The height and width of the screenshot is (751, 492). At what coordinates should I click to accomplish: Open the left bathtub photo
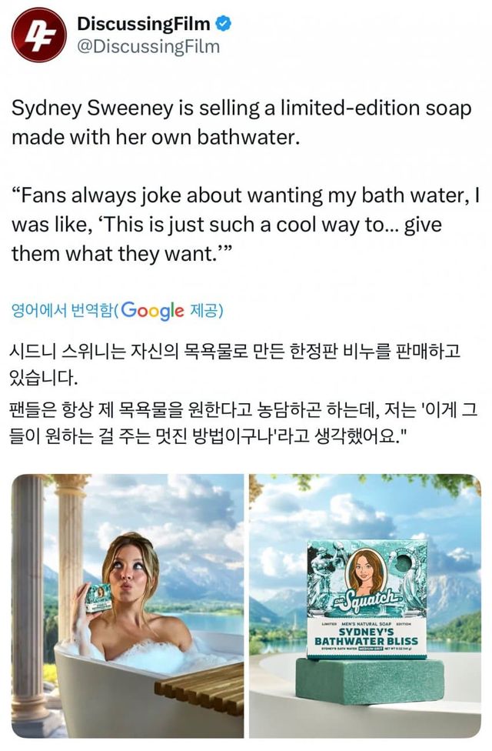point(128,606)
